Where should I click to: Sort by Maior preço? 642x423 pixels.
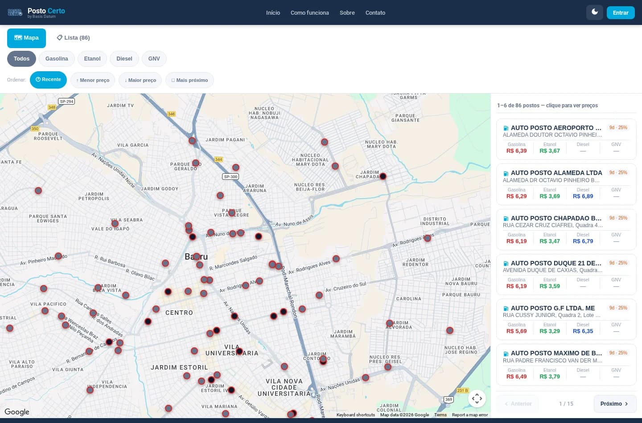(140, 80)
